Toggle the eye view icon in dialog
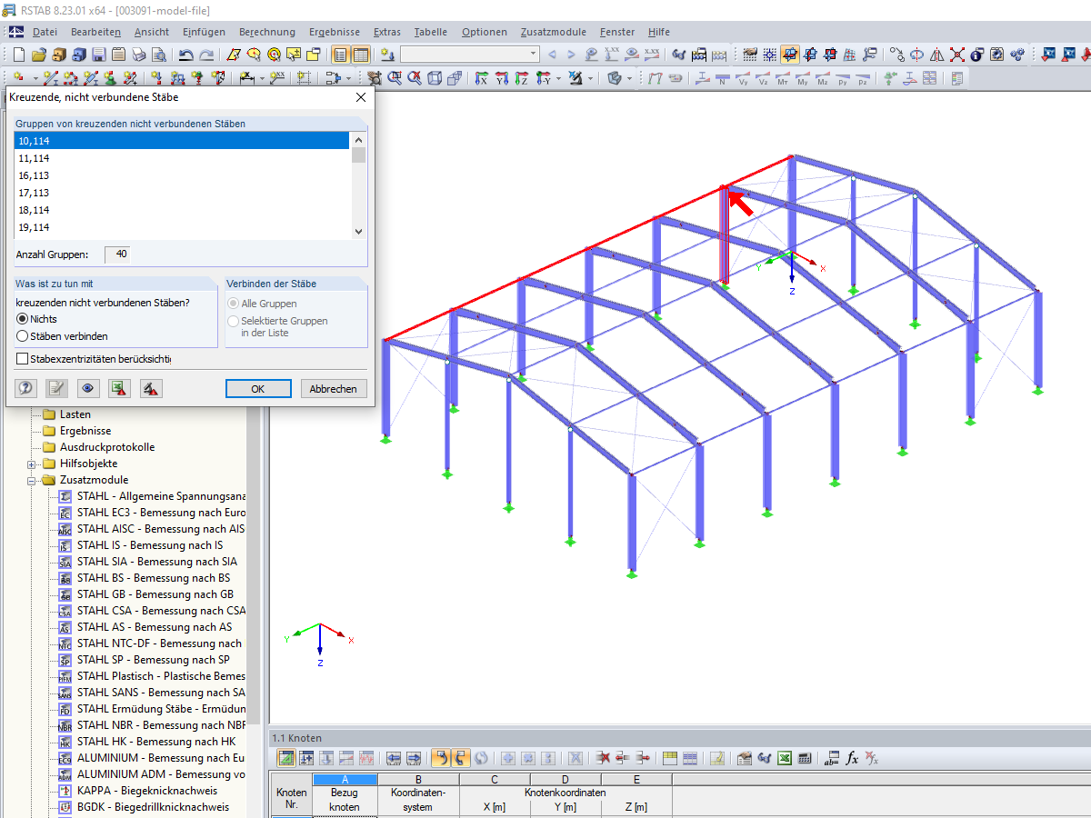This screenshot has height=818, width=1091. click(x=88, y=389)
